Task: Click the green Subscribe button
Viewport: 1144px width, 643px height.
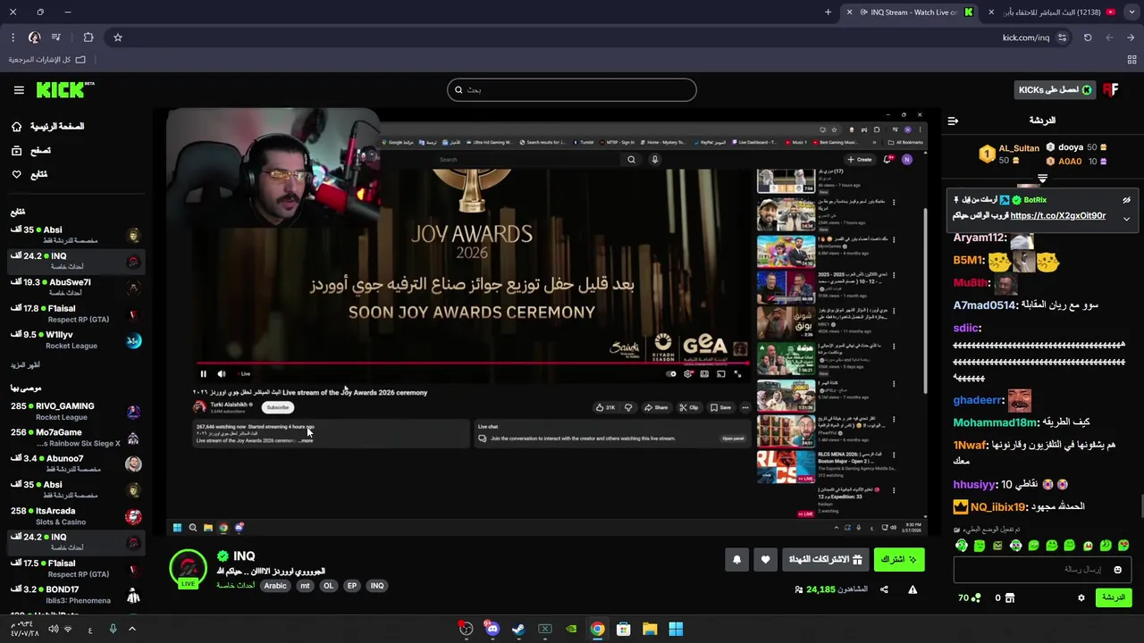Action: coord(899,560)
